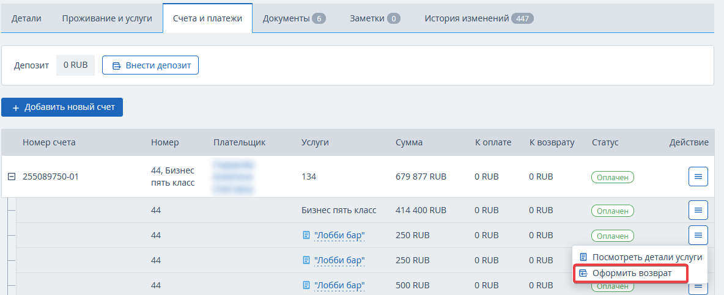Click Оплачен status in 414 400 RUB row
The image size is (724, 295).
[612, 211]
